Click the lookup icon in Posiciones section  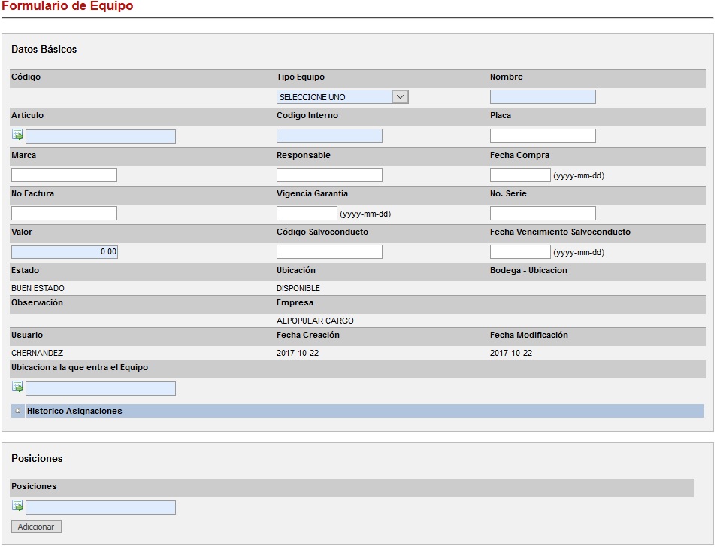pyautogui.click(x=17, y=506)
